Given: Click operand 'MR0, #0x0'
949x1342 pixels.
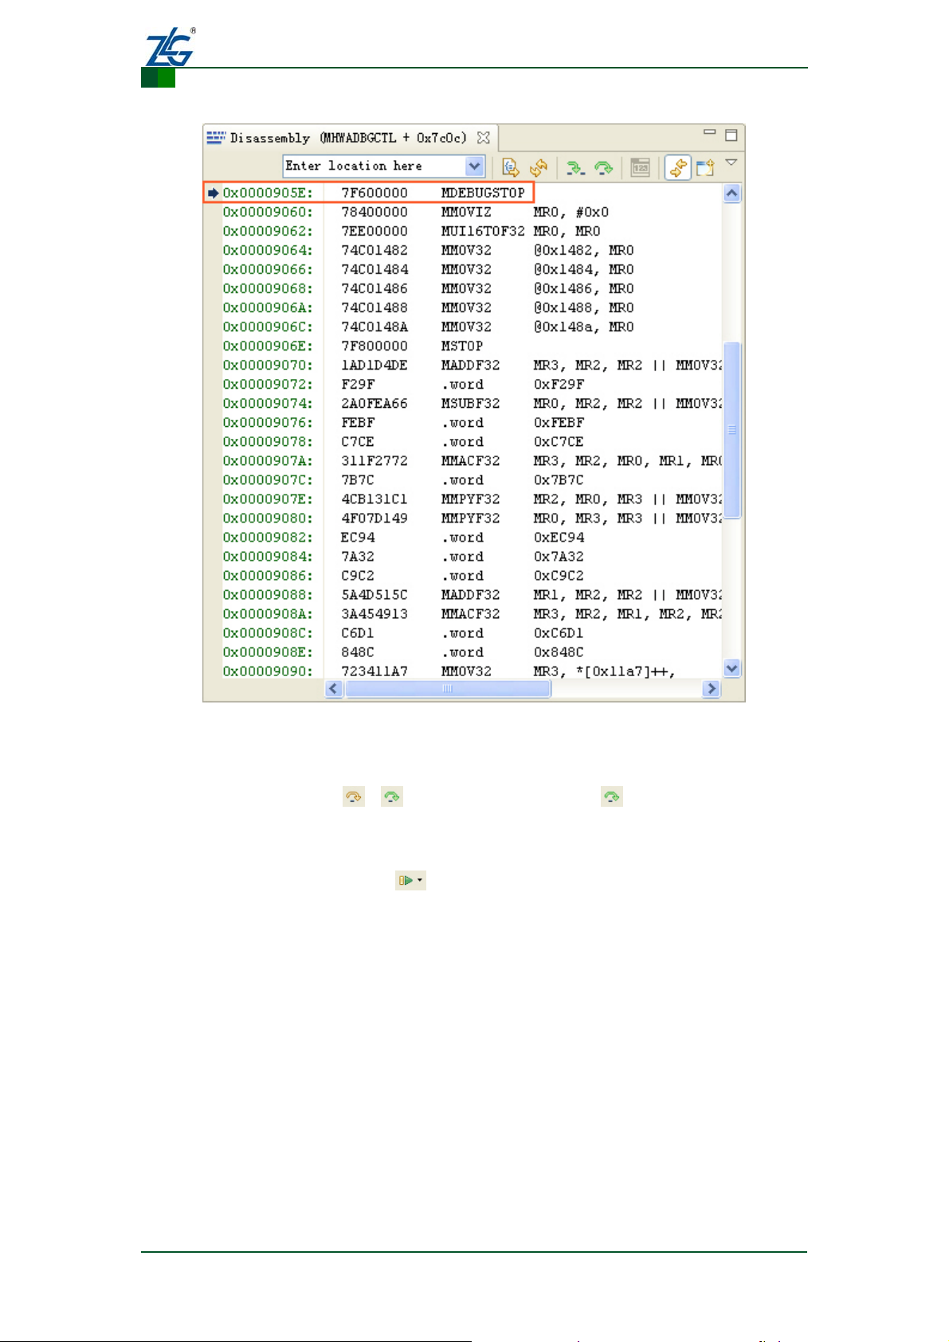Looking at the screenshot, I should (571, 212).
